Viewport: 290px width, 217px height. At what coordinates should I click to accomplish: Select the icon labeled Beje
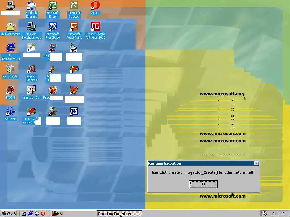click(53, 47)
